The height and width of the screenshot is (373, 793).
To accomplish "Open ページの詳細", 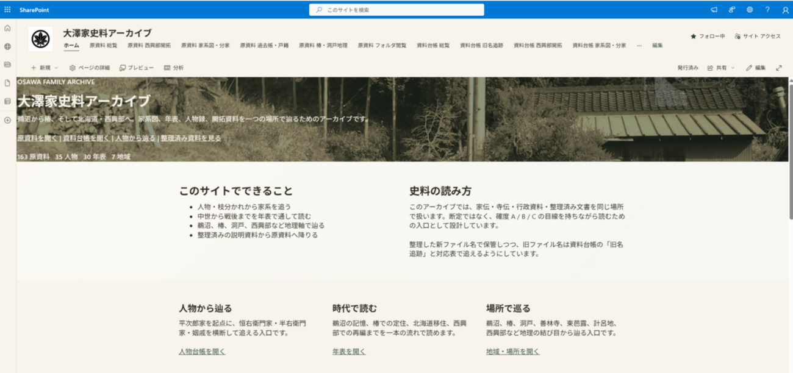I will coord(90,68).
